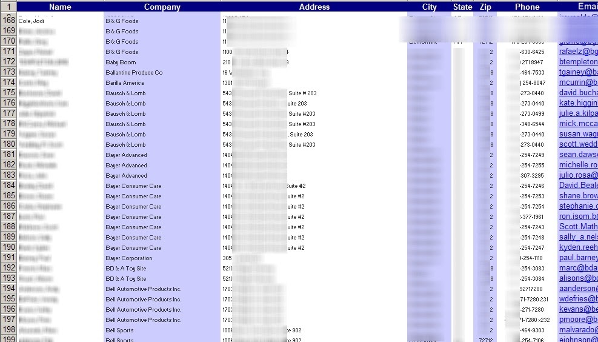The width and height of the screenshot is (598, 342).
Task: Open the julie.a.kilpa email link
Action: click(x=578, y=114)
